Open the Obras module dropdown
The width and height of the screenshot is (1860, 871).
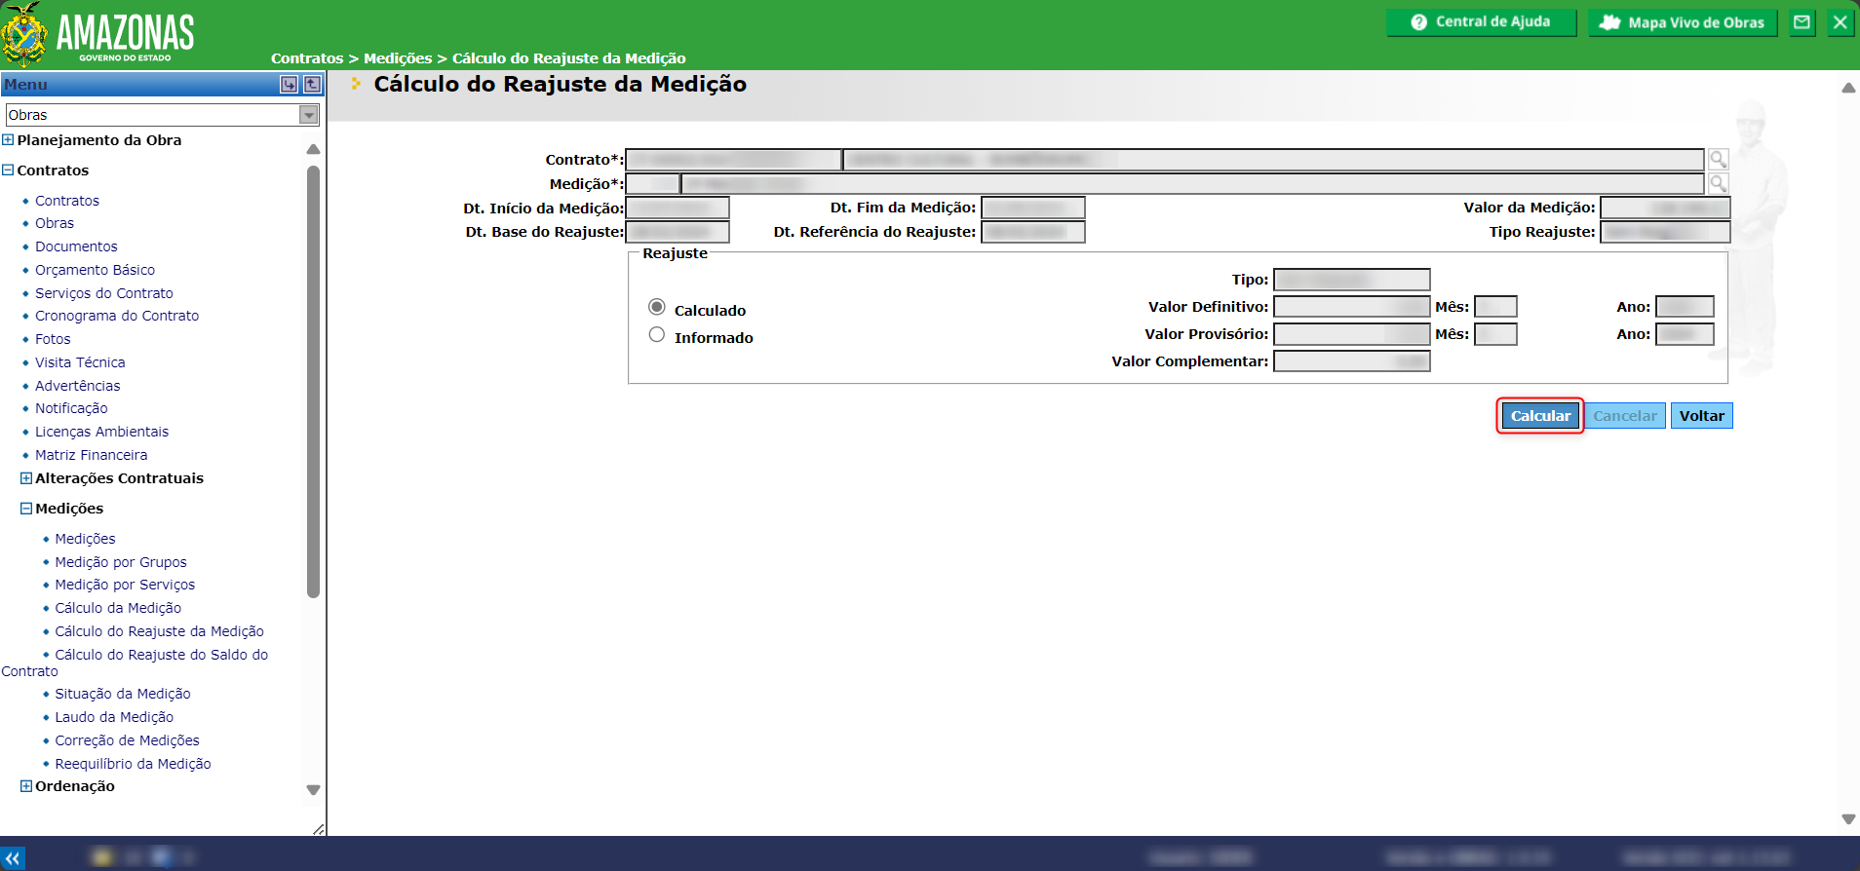163,115
